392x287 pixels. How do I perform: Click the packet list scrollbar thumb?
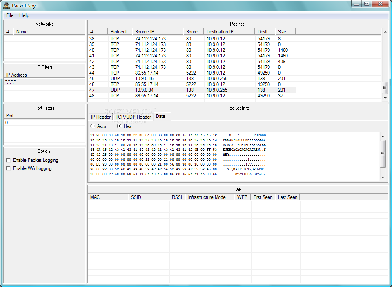385,88
